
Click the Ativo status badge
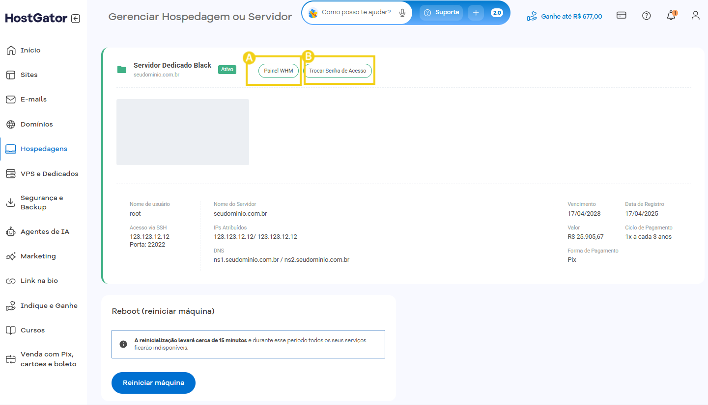click(x=227, y=70)
